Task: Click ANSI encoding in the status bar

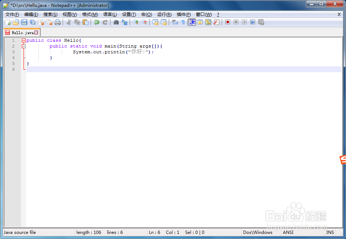Action: (288, 232)
